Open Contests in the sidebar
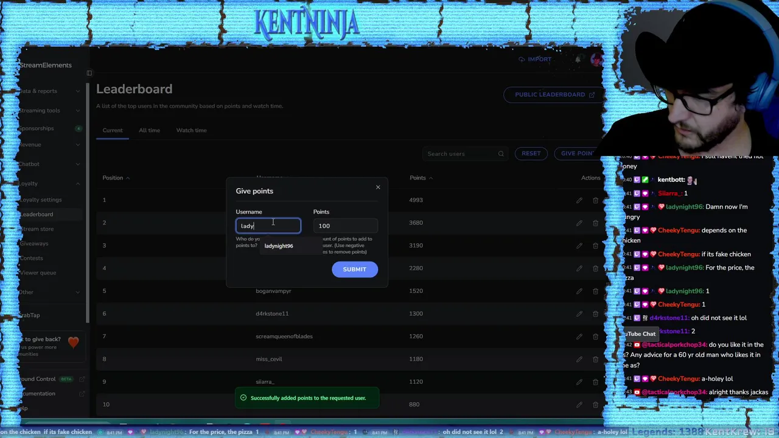 [32, 258]
